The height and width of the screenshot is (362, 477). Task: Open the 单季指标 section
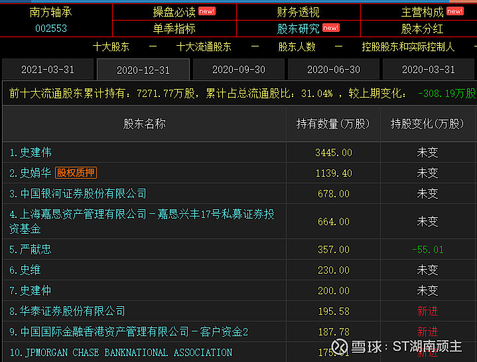[174, 29]
